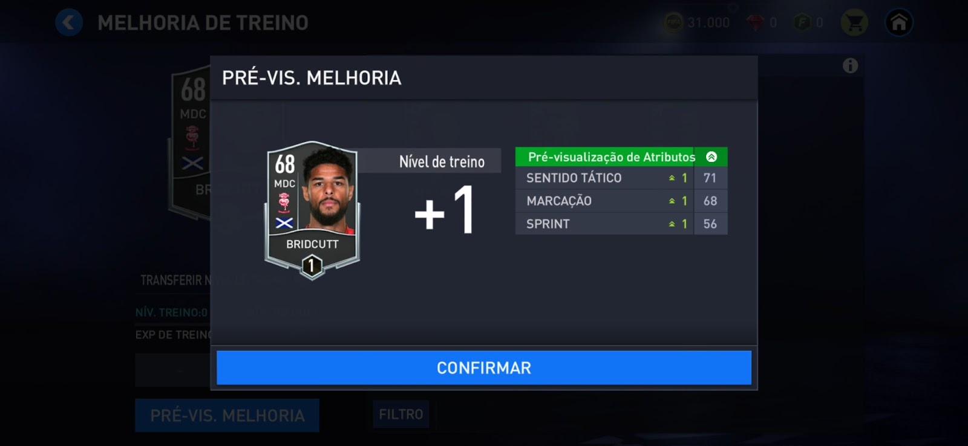Tap the info icon near dialog corner
This screenshot has width=968, height=446.
click(x=850, y=66)
